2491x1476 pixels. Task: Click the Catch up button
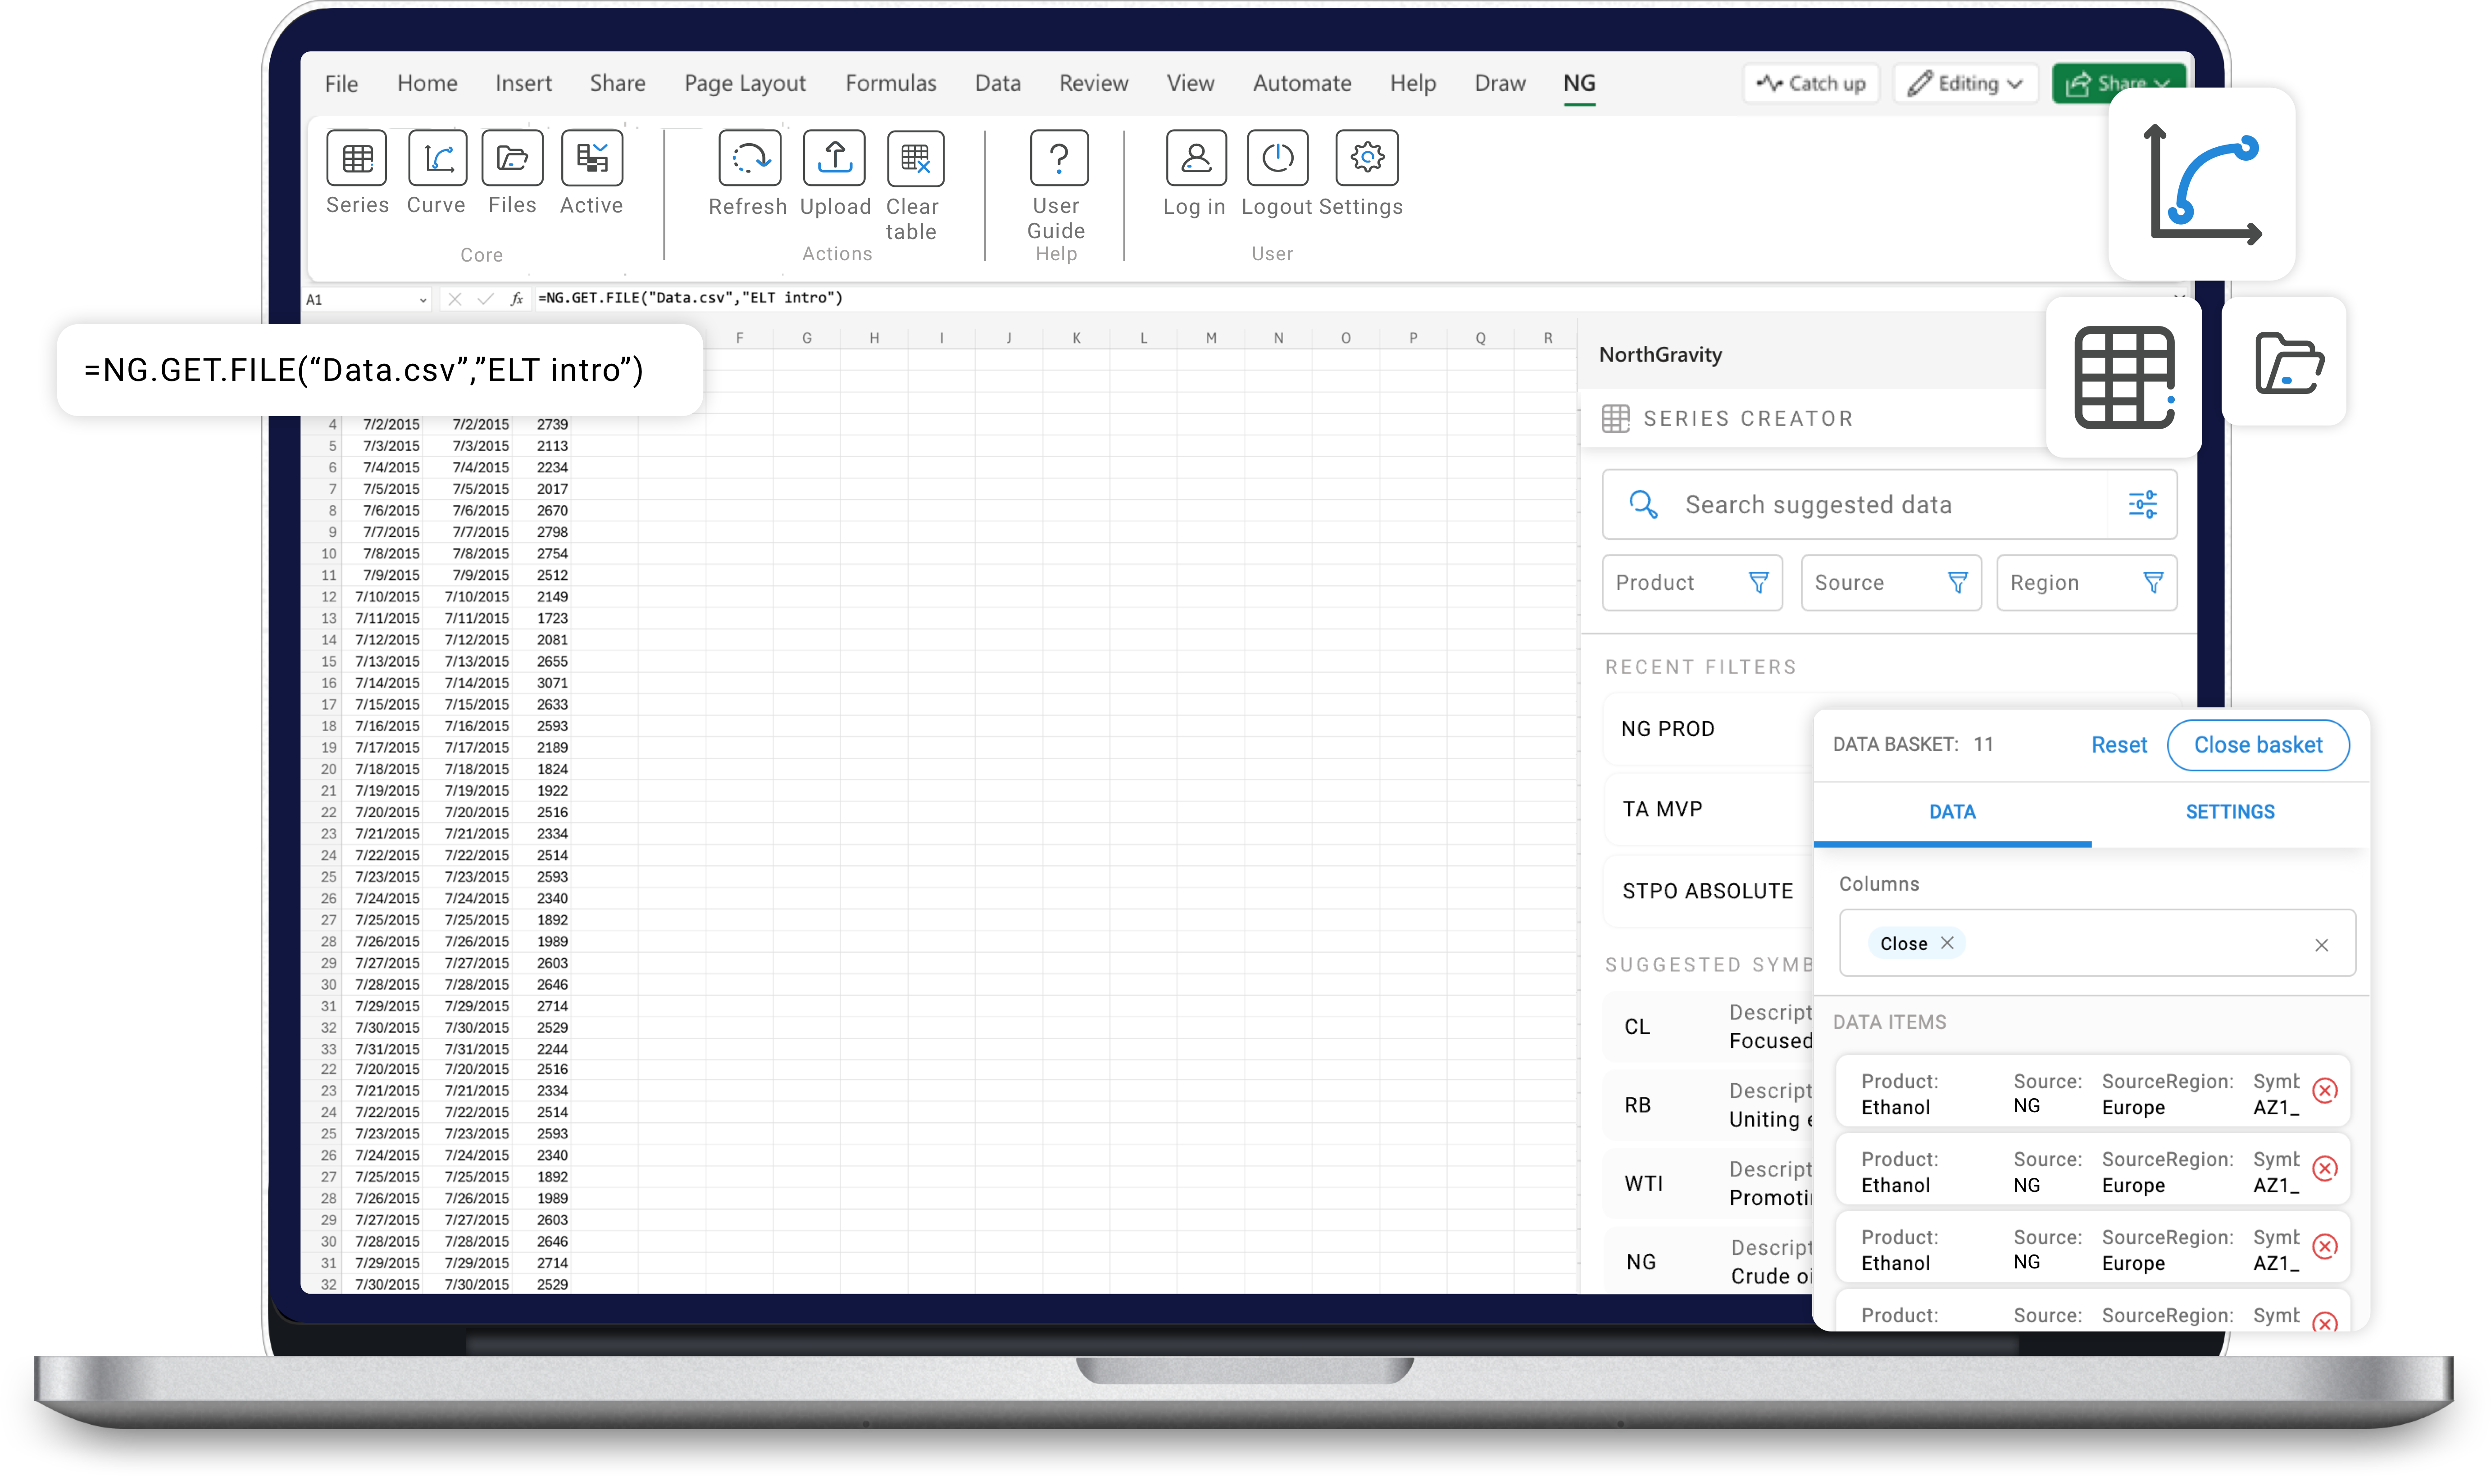point(1812,84)
